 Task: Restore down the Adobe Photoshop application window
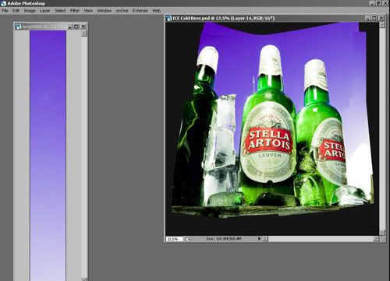click(379, 3)
